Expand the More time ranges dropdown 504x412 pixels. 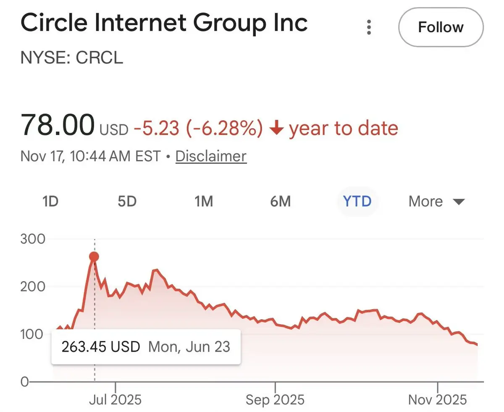(436, 202)
